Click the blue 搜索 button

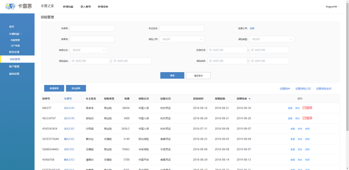coord(172,76)
